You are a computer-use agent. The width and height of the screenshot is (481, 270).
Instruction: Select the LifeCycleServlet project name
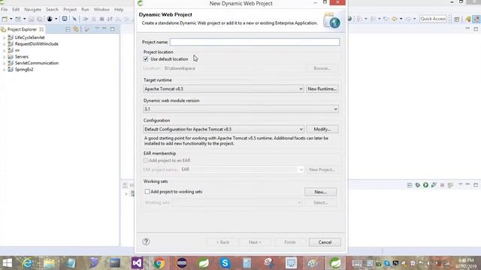(30, 37)
